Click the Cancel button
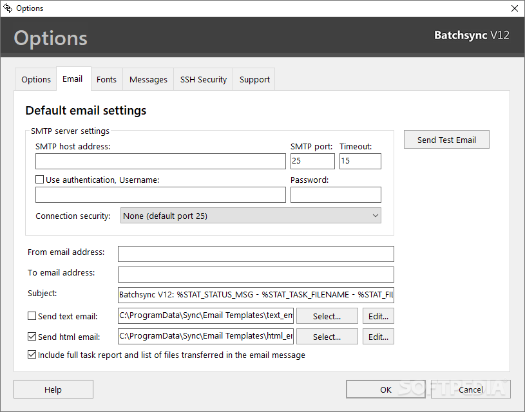 point(471,389)
